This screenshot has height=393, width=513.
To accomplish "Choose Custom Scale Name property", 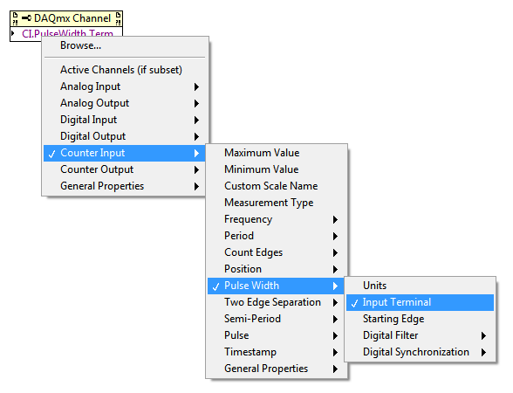I will tap(276, 186).
